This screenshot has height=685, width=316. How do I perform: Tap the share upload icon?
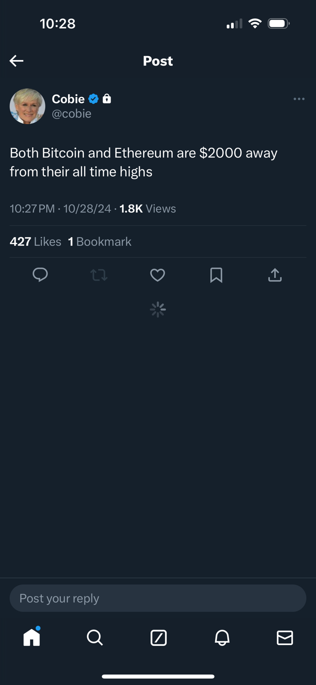275,275
